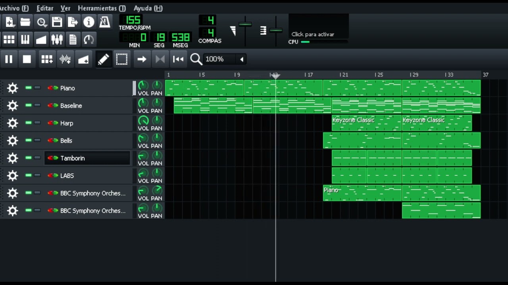Viewport: 508px width, 285px height.
Task: Open the Baseline track gear menu
Action: [x=13, y=106]
